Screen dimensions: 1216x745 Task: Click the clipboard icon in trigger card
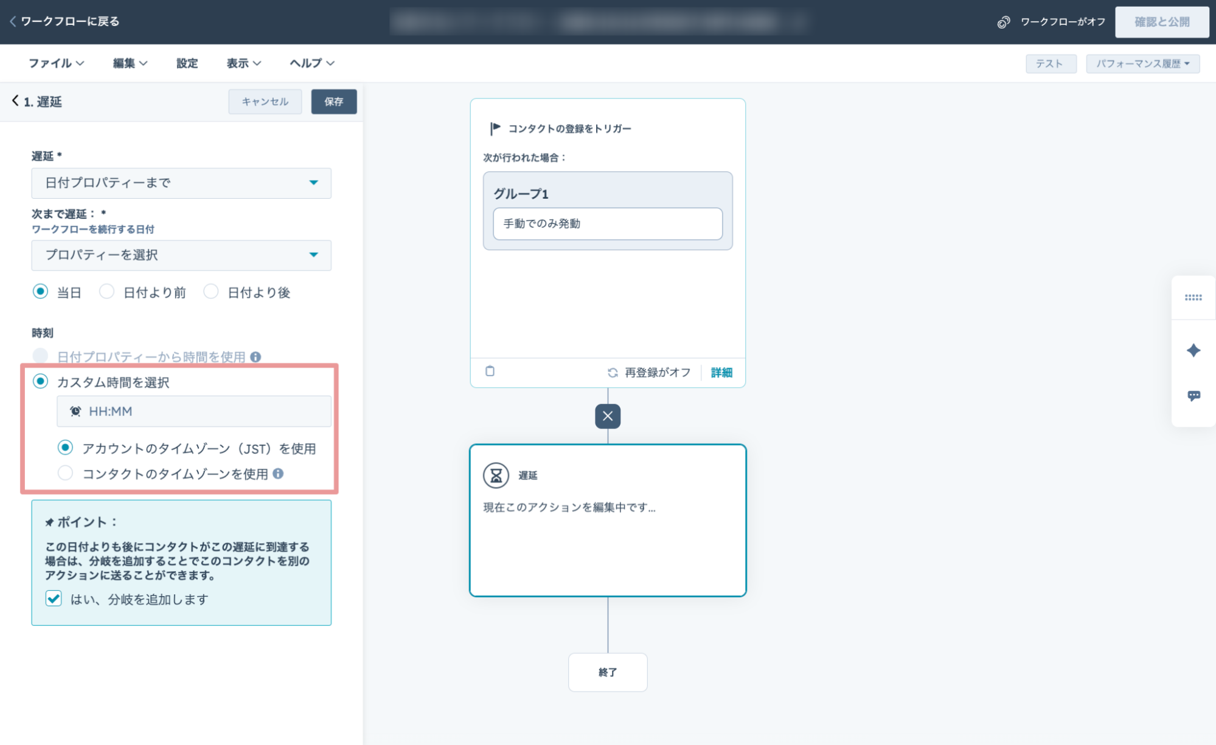pos(490,371)
